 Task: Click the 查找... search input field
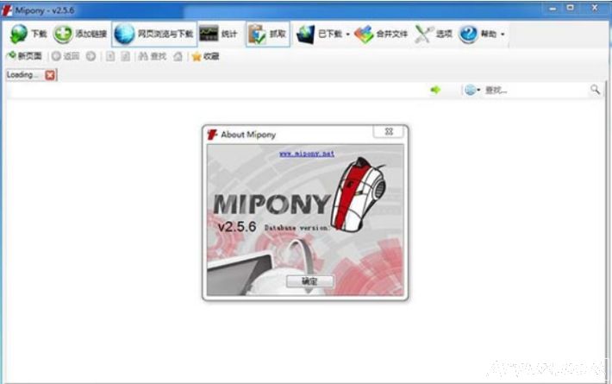pyautogui.click(x=534, y=91)
